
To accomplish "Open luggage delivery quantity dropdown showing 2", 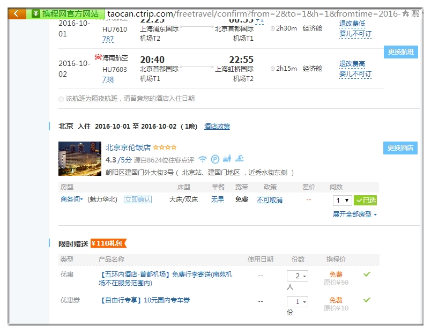I will pyautogui.click(x=298, y=276).
